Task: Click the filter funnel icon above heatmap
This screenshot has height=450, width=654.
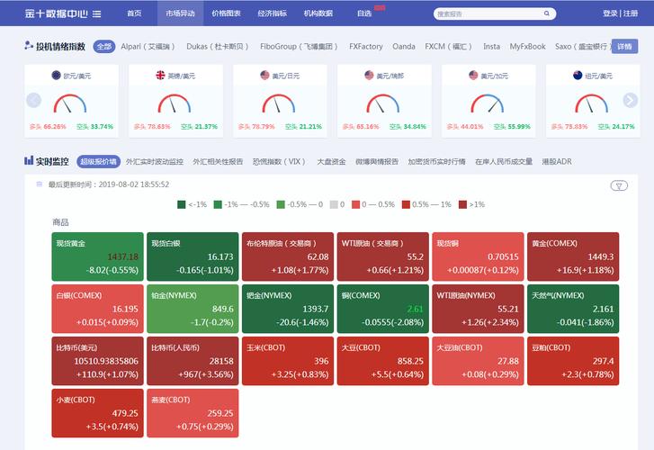Action: coord(619,185)
